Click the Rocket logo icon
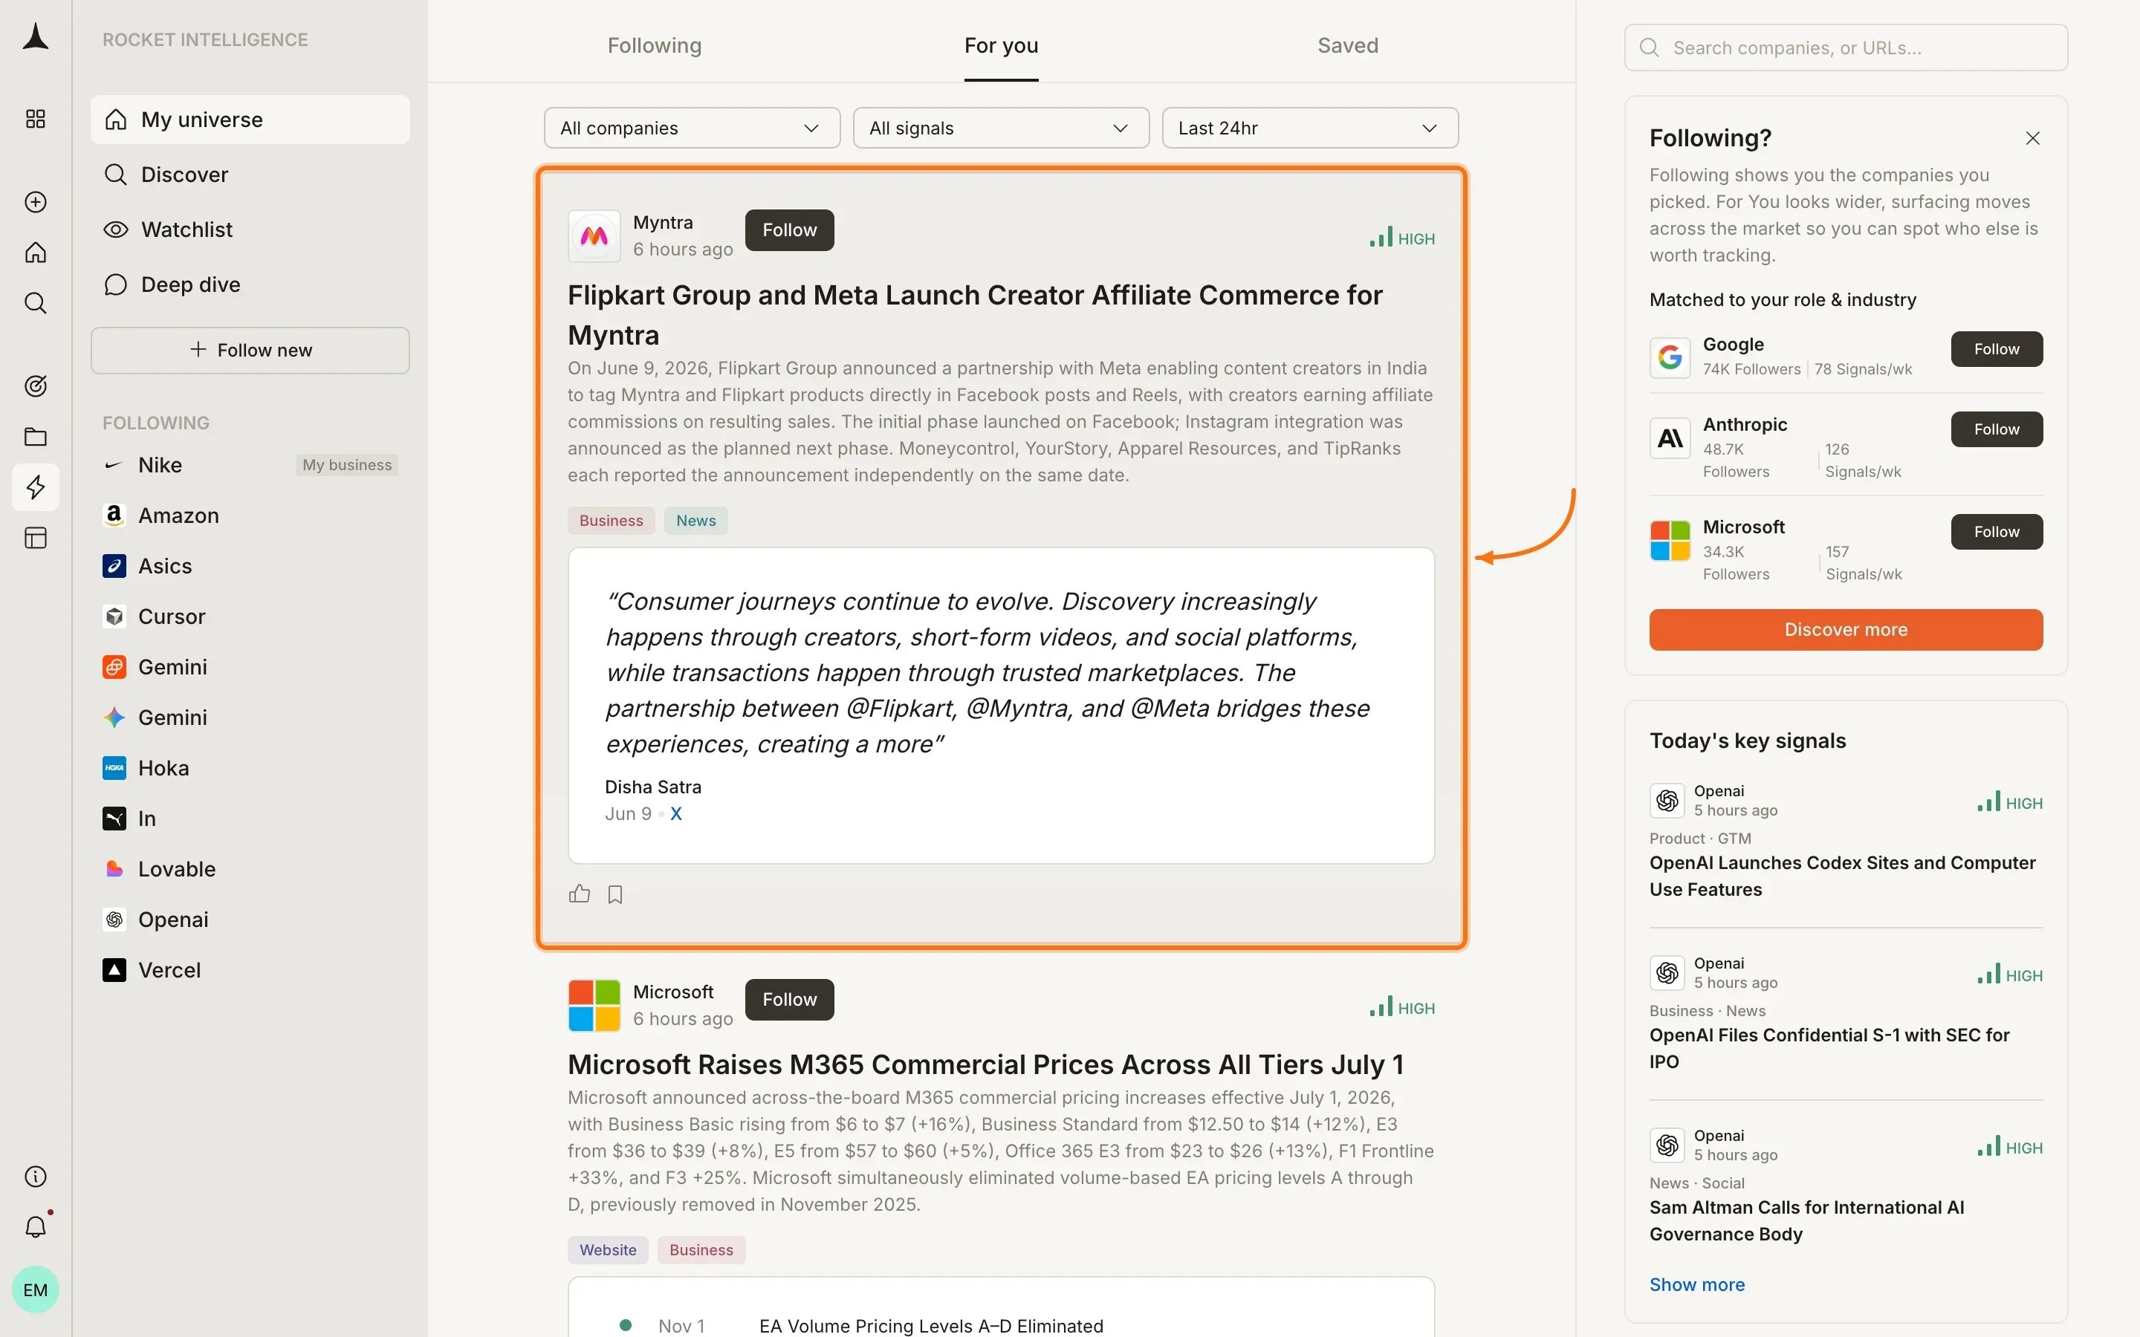The image size is (2140, 1337). point(36,36)
